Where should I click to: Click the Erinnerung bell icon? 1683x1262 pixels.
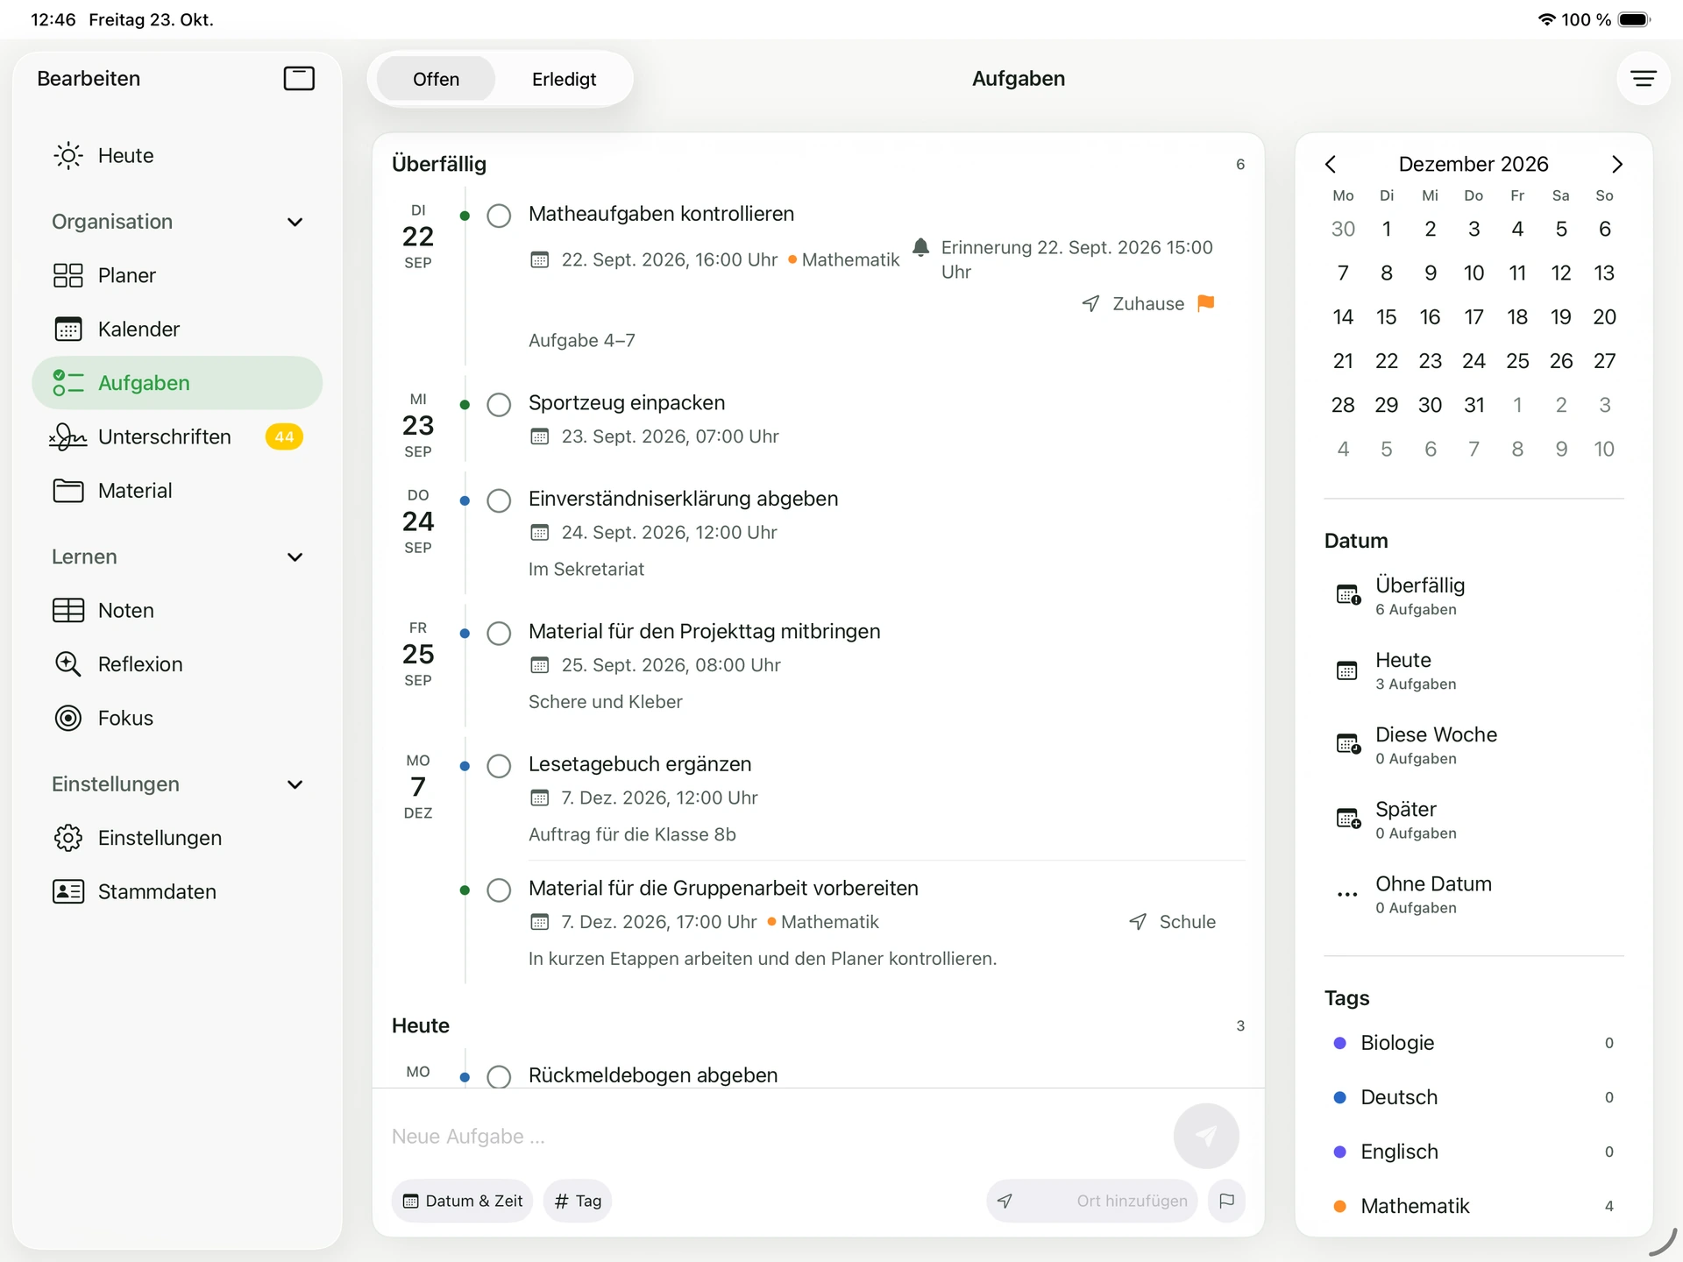920,248
